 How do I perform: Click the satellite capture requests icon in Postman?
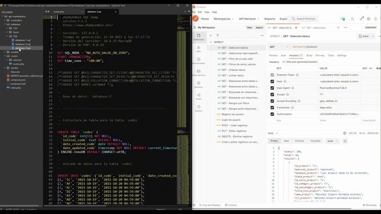361,18
